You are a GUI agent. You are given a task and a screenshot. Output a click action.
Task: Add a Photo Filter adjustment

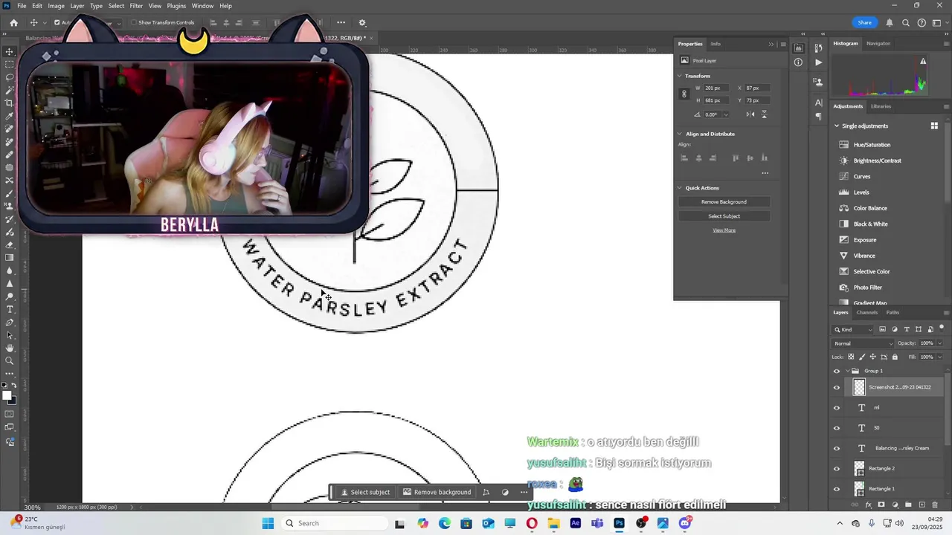[867, 288]
